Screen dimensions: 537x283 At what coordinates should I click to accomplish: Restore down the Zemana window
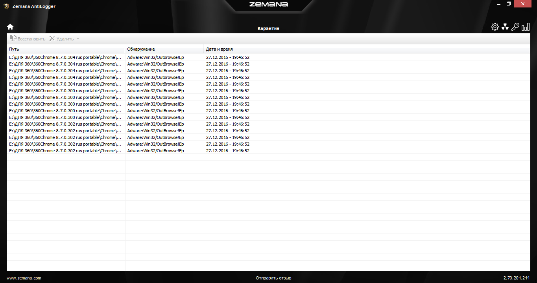coord(509,4)
